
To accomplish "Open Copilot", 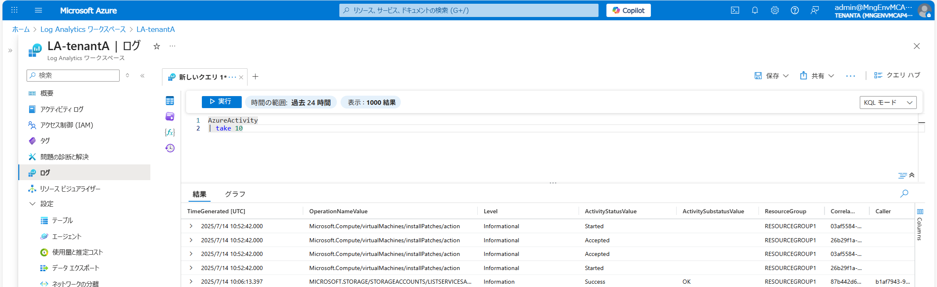I will [x=628, y=10].
